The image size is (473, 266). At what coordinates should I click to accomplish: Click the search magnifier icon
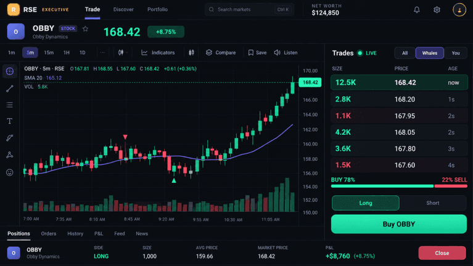(212, 9)
